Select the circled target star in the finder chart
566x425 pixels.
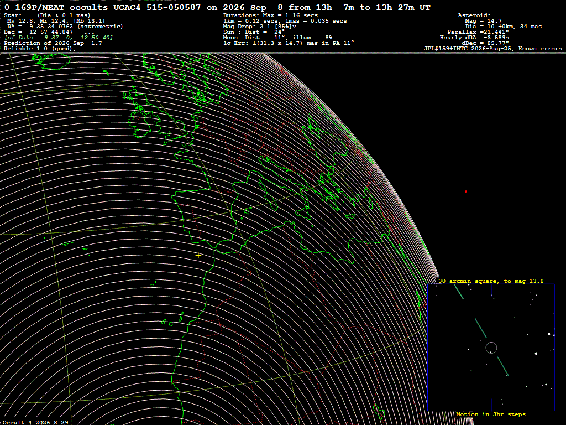click(x=491, y=348)
